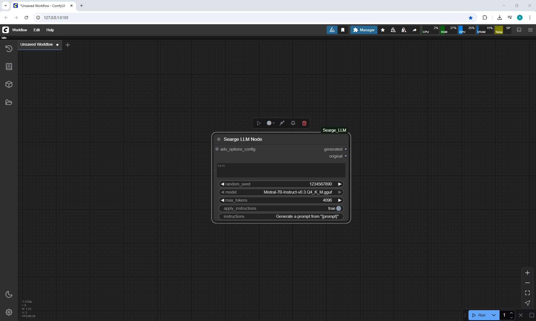Delete selected node with red trash icon
536x321 pixels.
(x=304, y=123)
